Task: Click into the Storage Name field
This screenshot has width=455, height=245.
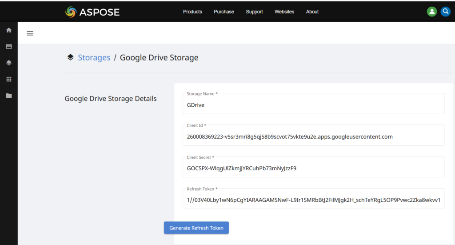Action: coord(313,105)
